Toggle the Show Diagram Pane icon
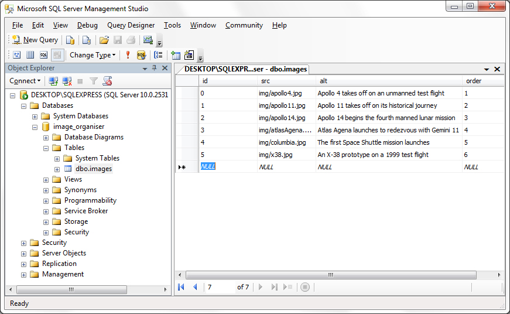510x314 pixels. (x=17, y=55)
